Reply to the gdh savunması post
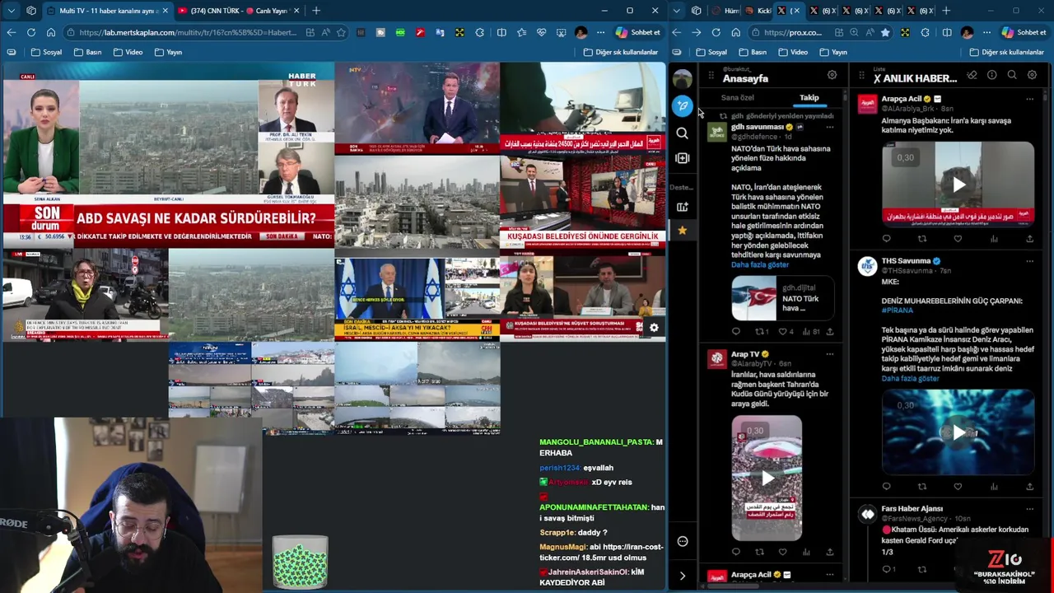 tap(736, 331)
